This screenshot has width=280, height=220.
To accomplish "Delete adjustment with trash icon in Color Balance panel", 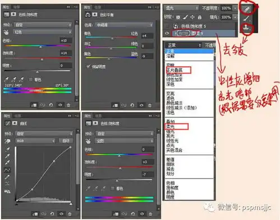I will (x=150, y=106).
